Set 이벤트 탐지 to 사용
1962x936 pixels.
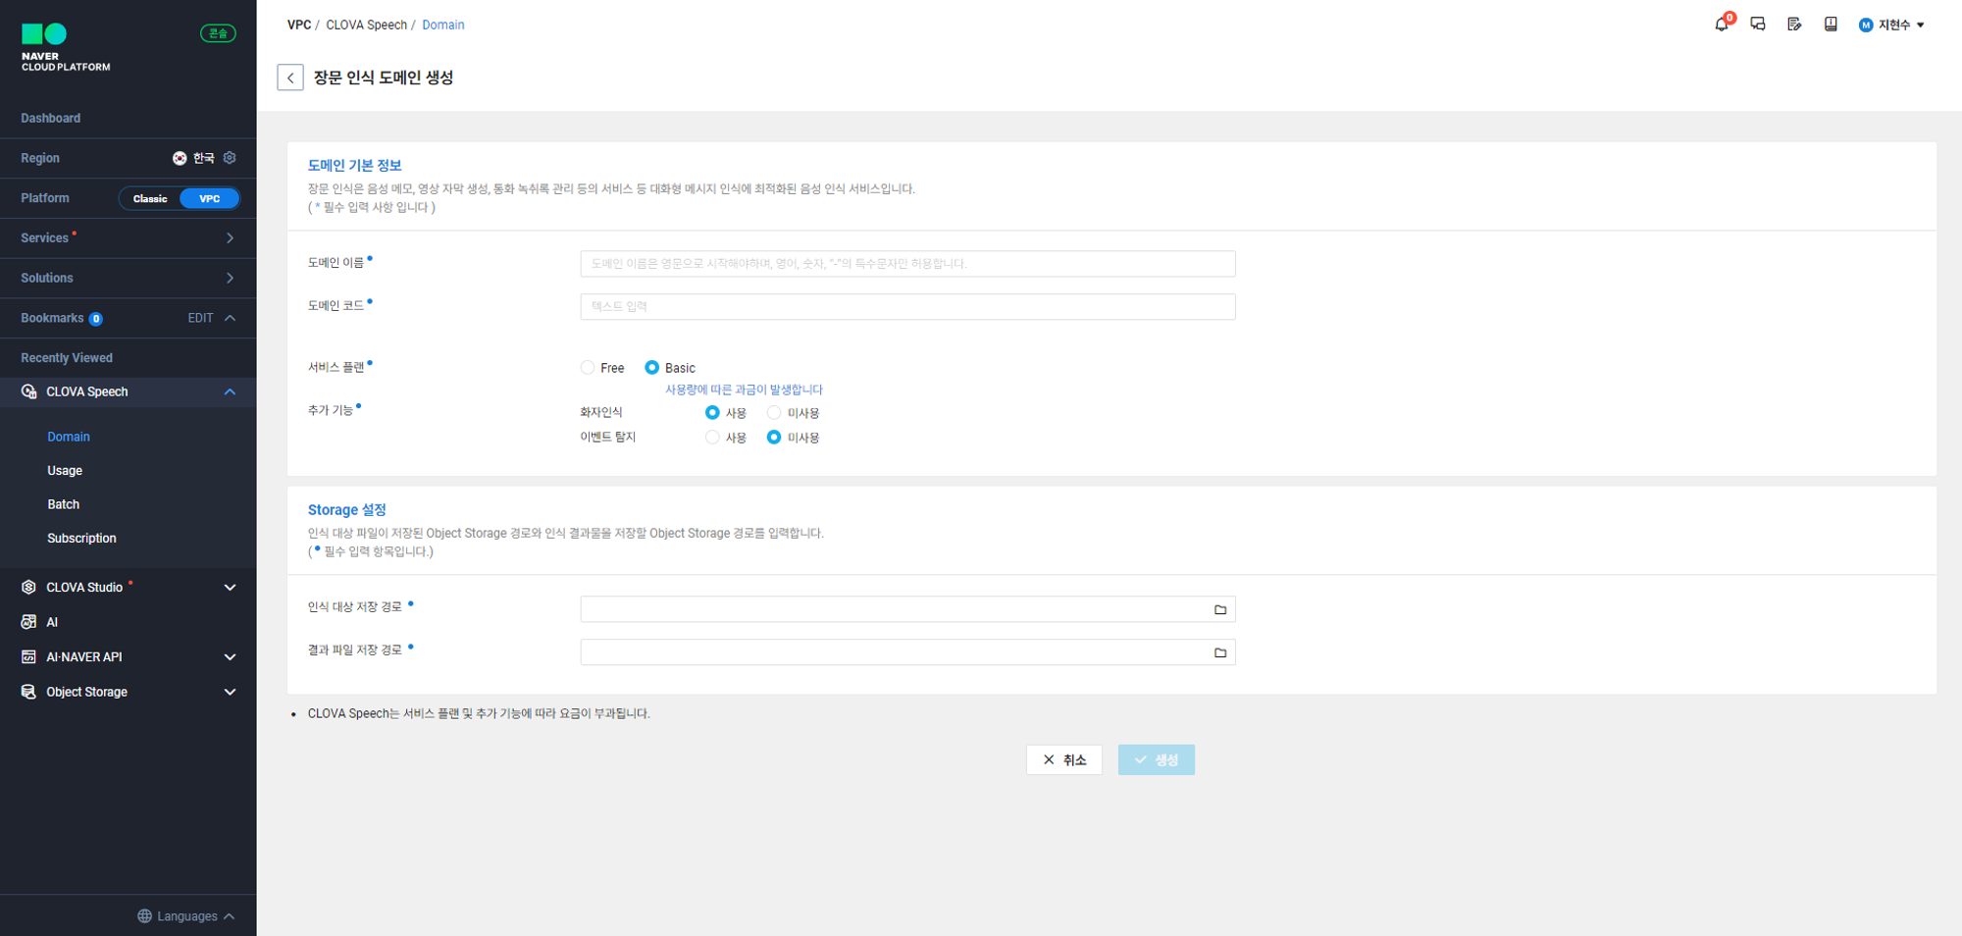tap(713, 438)
